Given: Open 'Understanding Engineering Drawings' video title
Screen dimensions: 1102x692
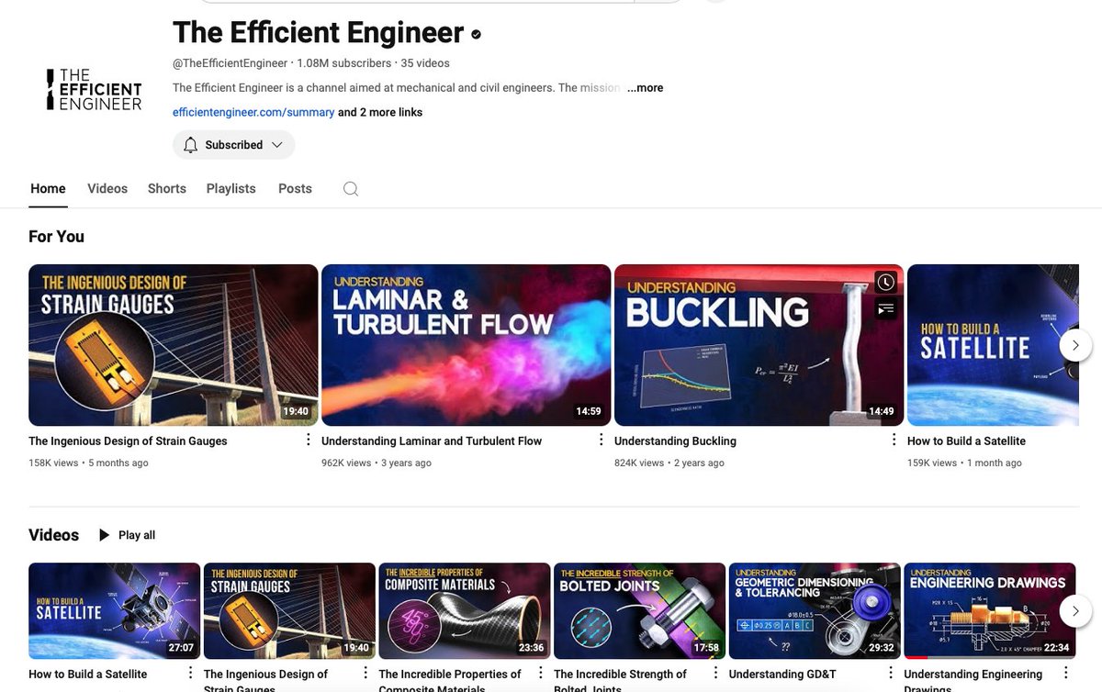Looking at the screenshot, I should (x=973, y=679).
